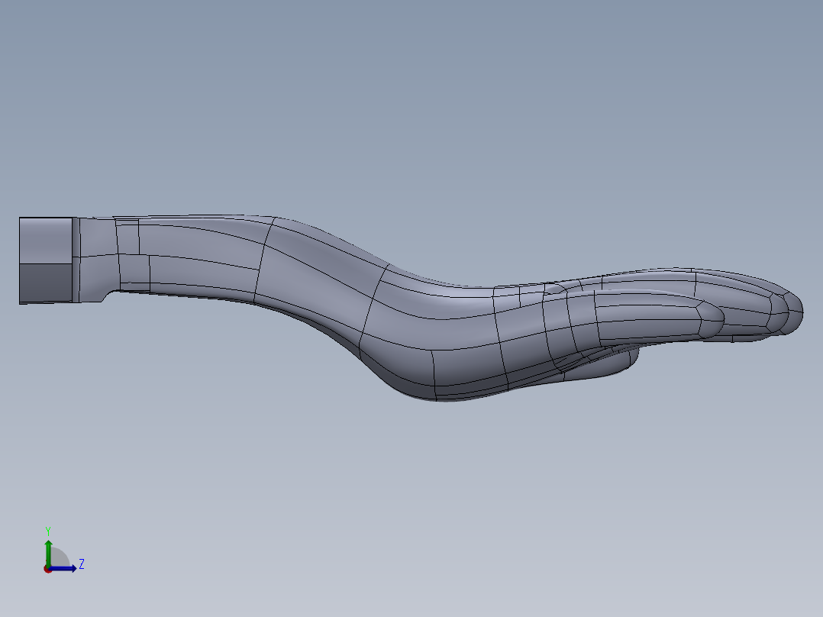Viewport: 823px width, 617px height.
Task: Select the square mounting block of the model
Action: (x=46, y=260)
